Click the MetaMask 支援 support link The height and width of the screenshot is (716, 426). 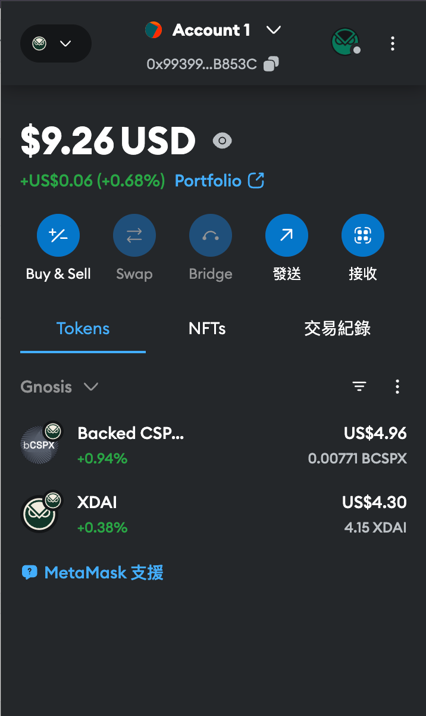[x=92, y=572]
